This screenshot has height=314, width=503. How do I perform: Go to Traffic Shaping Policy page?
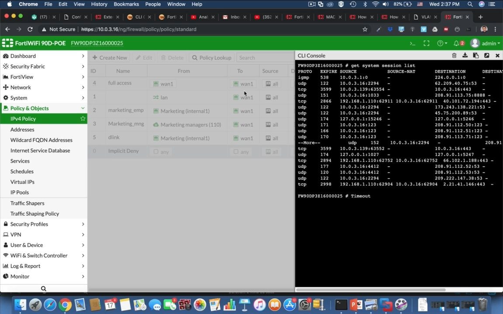34,214
